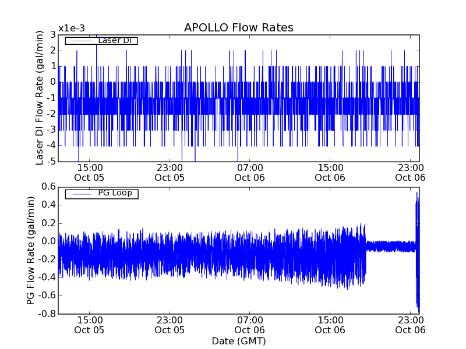Image resolution: width=466 pixels, height=349 pixels.
Task: Click 23:00 Oct 05 tick under bottom plot
Action: [170, 325]
